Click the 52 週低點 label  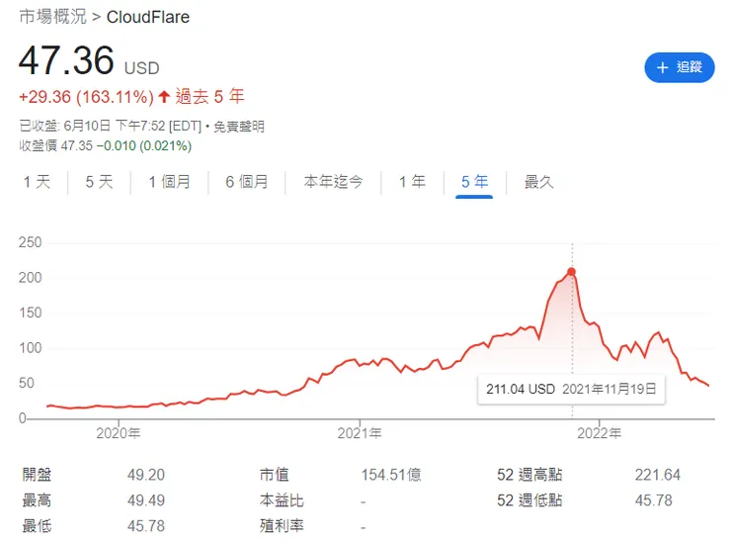(x=529, y=500)
